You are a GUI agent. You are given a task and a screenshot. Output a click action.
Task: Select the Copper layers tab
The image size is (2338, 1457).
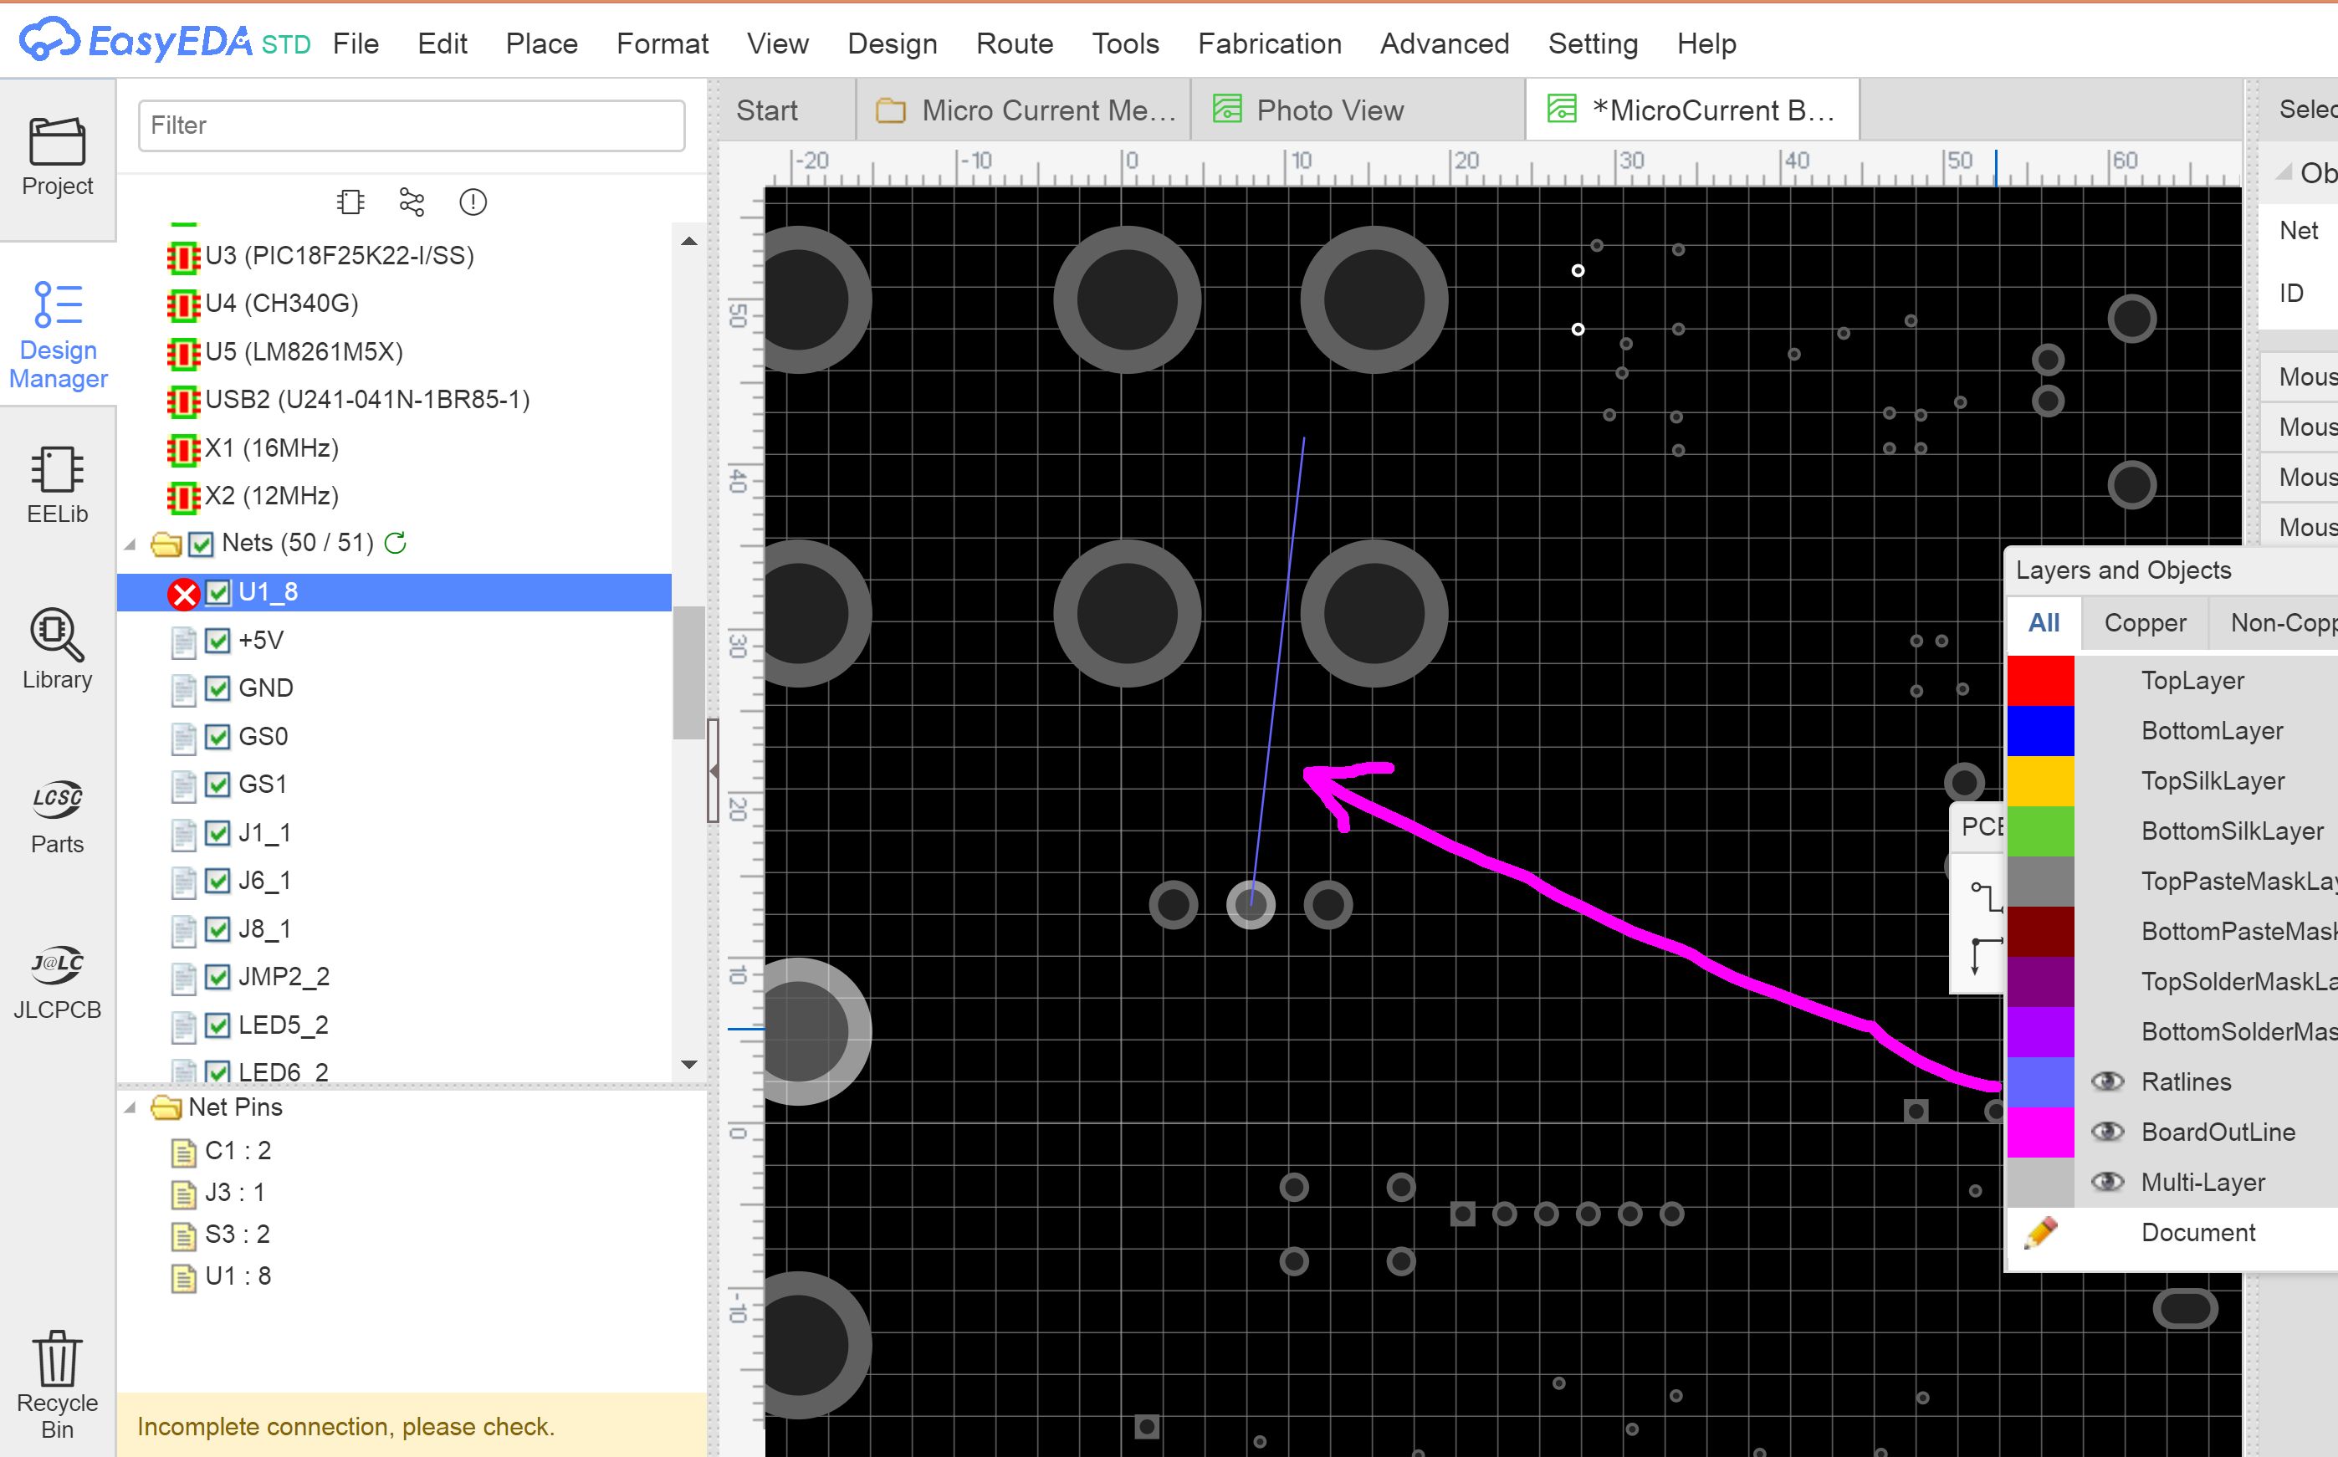click(2144, 622)
